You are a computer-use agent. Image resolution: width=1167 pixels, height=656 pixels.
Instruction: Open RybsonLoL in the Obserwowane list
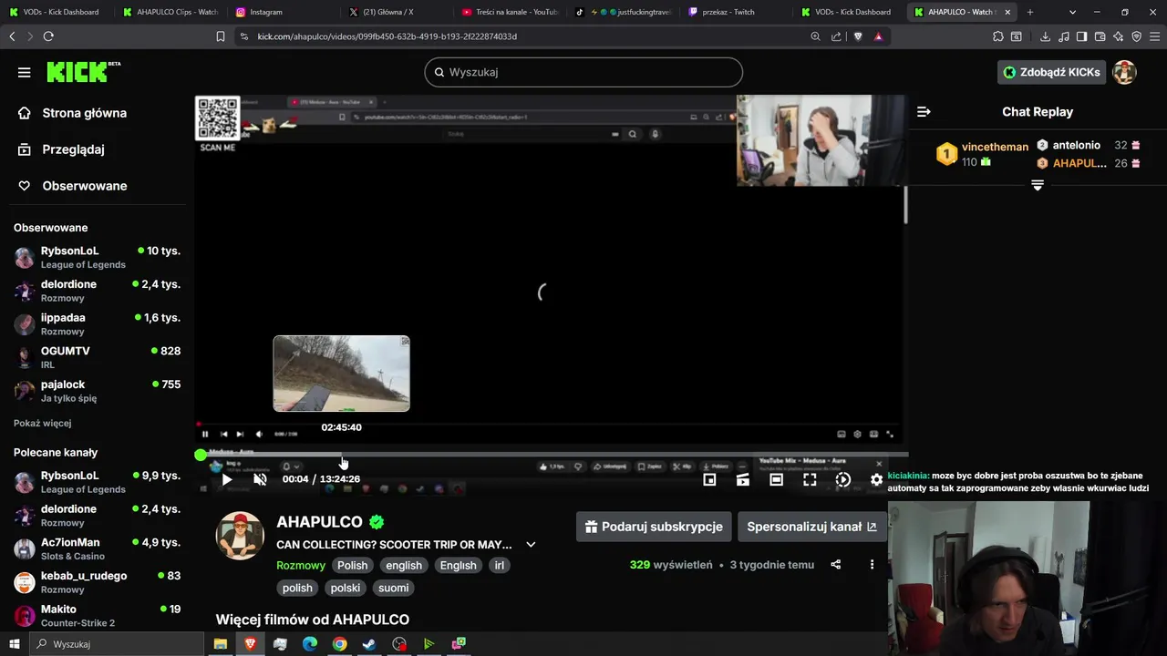point(98,257)
